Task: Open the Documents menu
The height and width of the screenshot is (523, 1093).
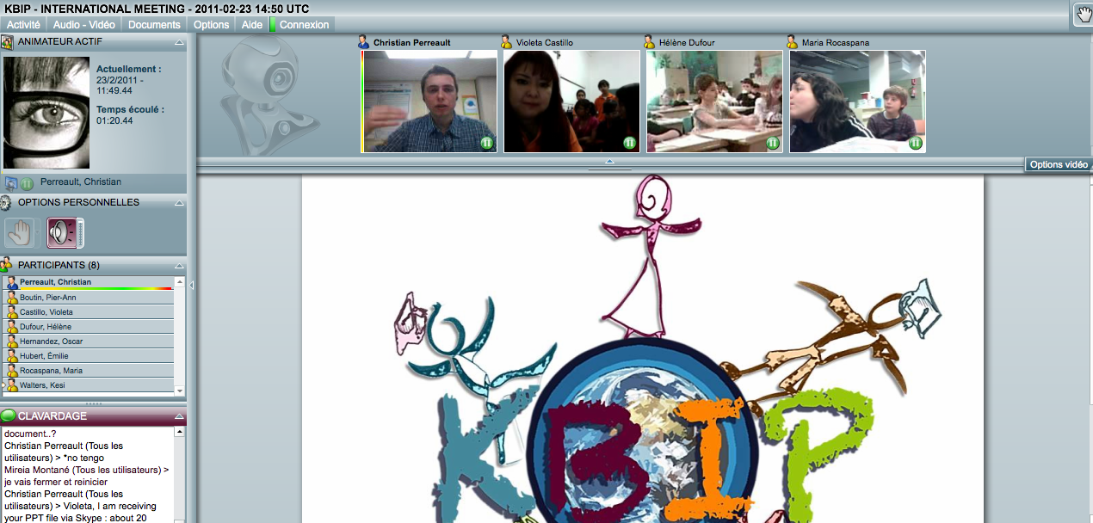Action: pos(154,25)
